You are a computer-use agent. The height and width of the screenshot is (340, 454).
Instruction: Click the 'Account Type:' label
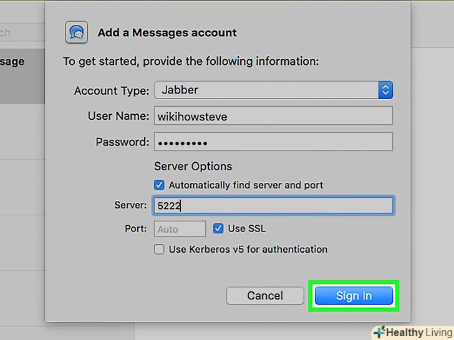pyautogui.click(x=112, y=90)
